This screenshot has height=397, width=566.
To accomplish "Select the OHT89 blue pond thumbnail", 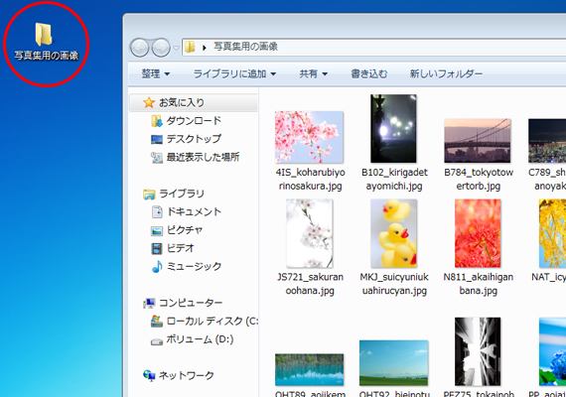I will (x=310, y=370).
